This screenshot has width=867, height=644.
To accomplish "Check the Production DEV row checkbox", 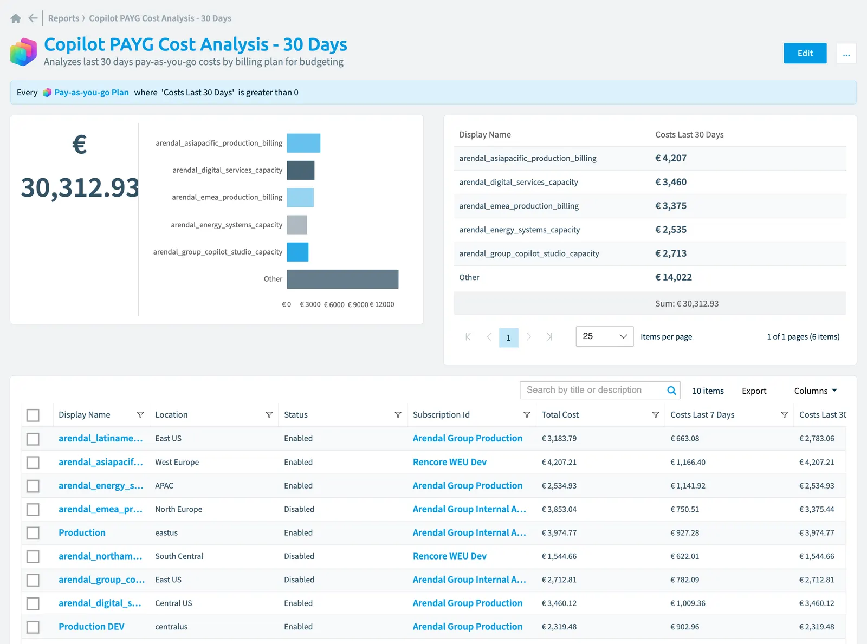I will 33,627.
